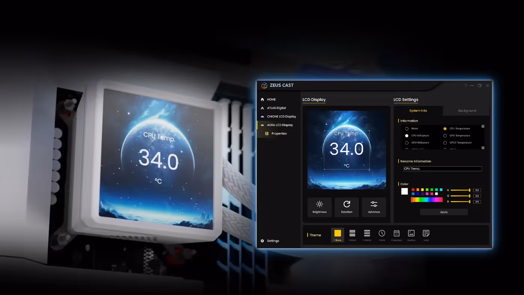Screen dimensions: 524x295
Task: Click the Rotation button
Action: click(347, 207)
